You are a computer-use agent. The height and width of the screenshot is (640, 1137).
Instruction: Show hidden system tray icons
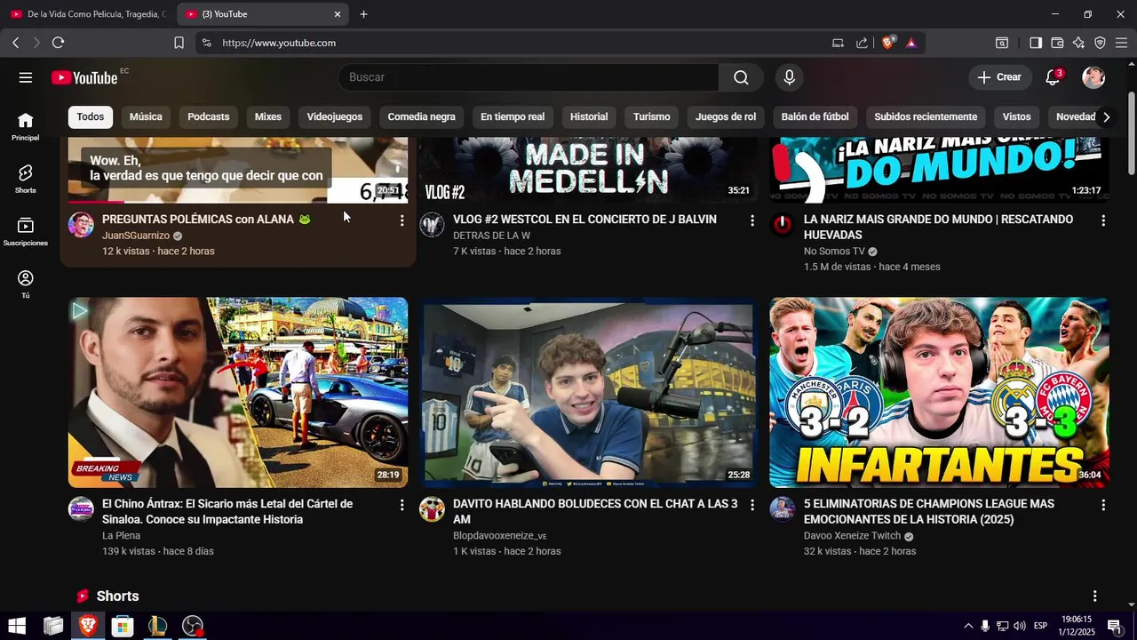click(x=968, y=626)
